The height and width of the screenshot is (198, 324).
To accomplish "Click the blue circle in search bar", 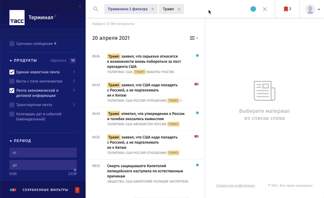I will click(253, 9).
